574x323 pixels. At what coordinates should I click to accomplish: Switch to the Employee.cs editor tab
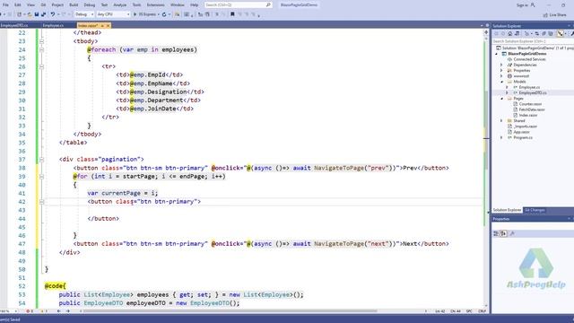coord(53,25)
